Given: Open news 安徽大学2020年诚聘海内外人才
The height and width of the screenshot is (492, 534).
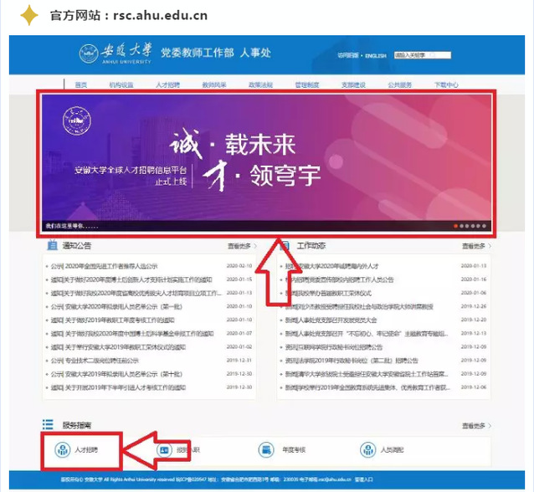Looking at the screenshot, I should point(331,266).
